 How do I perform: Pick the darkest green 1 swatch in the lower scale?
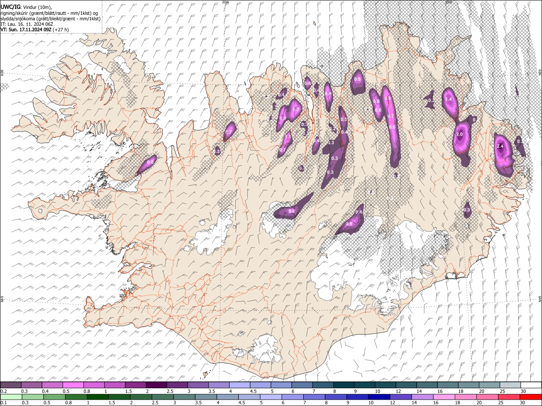tap(98, 397)
